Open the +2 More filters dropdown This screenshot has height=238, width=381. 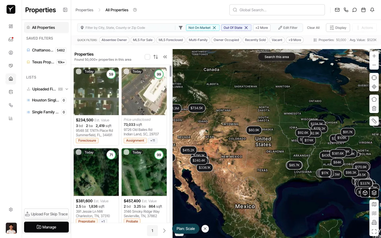(262, 28)
